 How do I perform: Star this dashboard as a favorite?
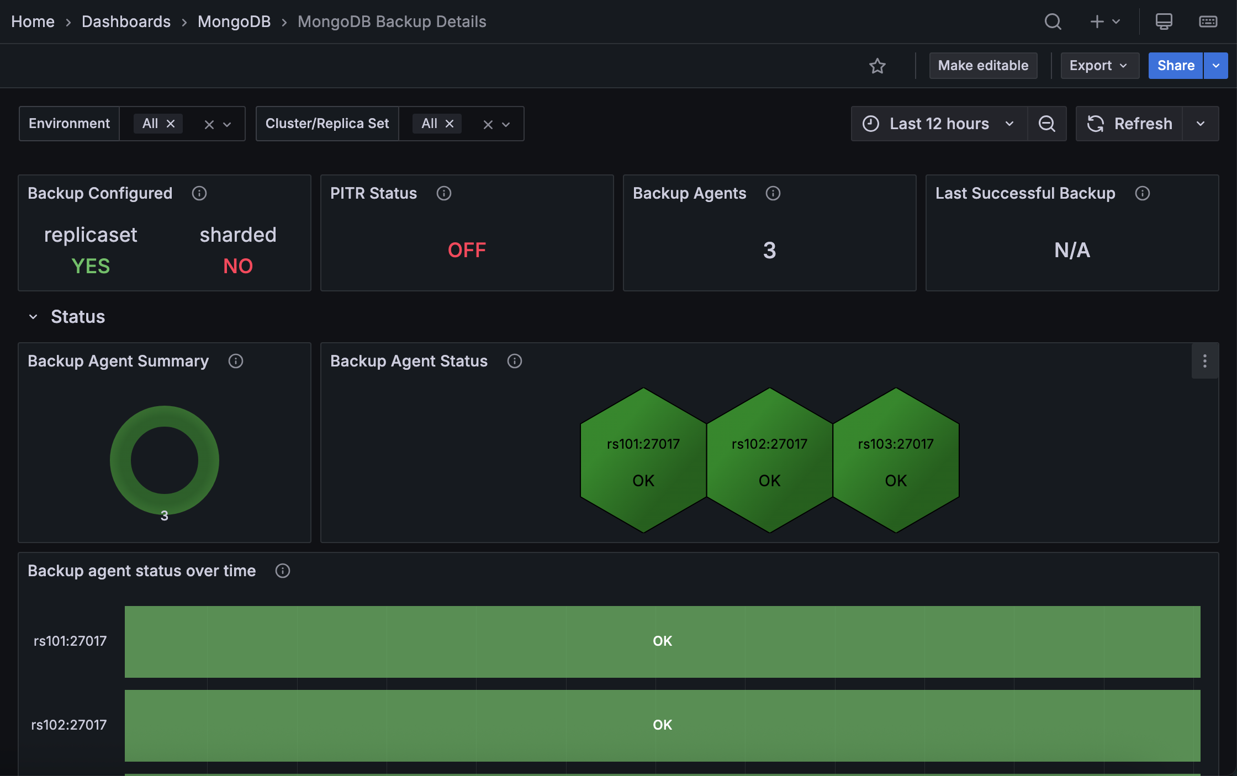pyautogui.click(x=877, y=65)
